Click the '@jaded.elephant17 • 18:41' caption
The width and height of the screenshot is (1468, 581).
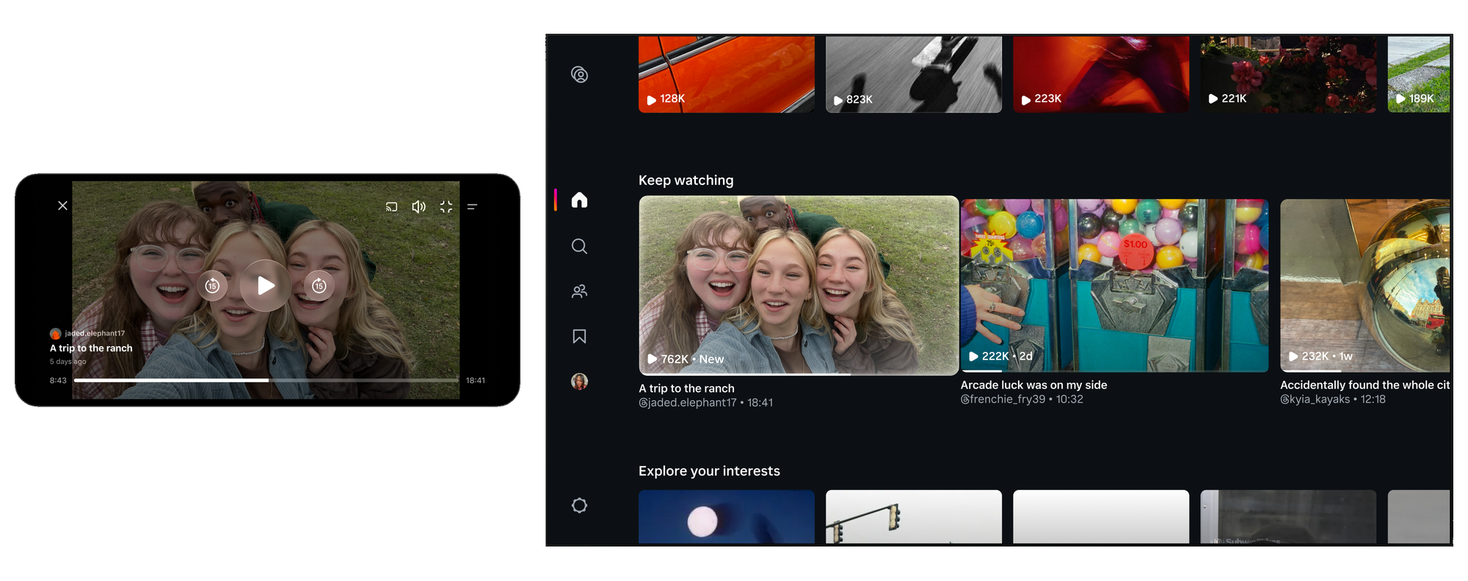(x=705, y=403)
